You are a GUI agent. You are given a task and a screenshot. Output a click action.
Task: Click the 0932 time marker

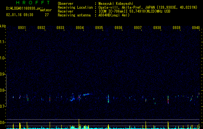[41, 28]
